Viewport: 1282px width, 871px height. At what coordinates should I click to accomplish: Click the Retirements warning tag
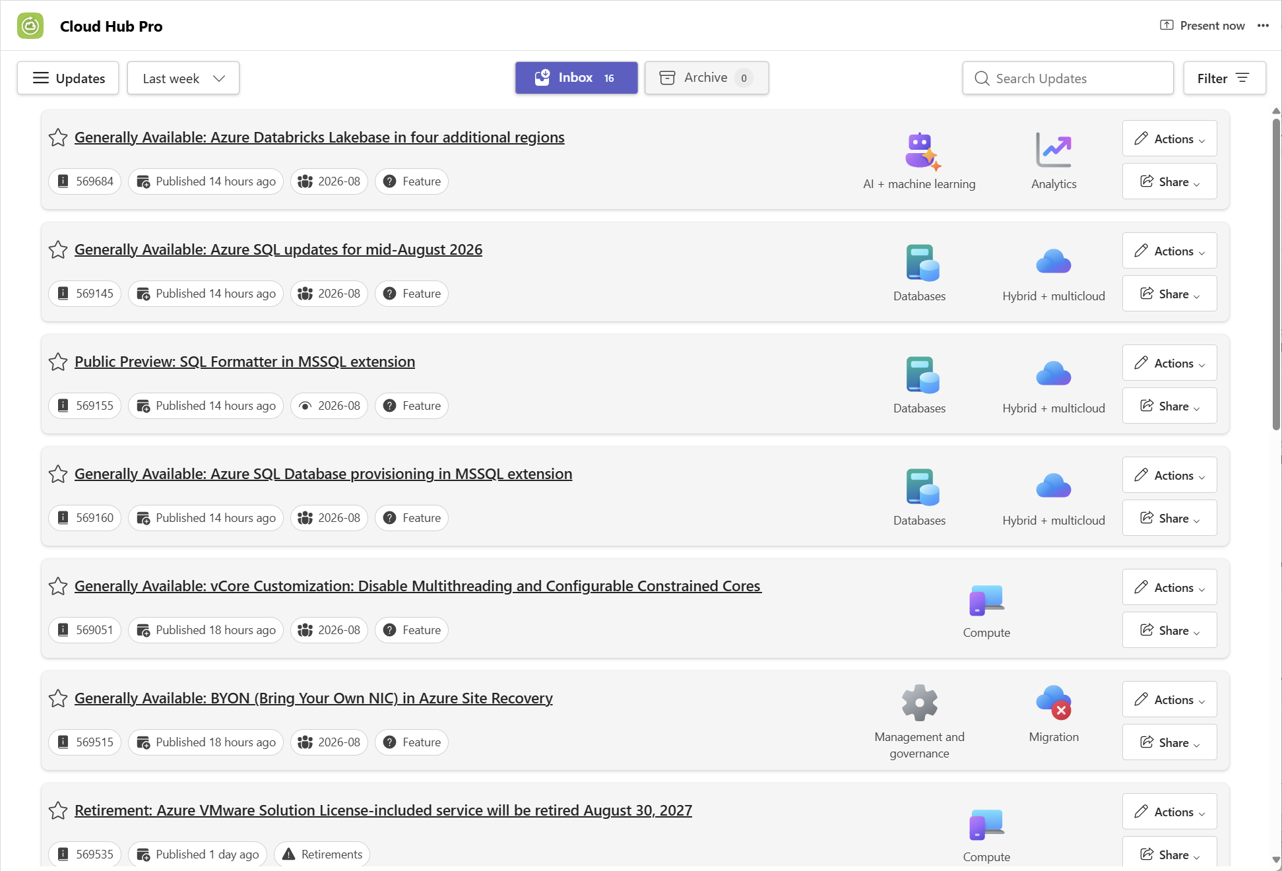(x=322, y=855)
